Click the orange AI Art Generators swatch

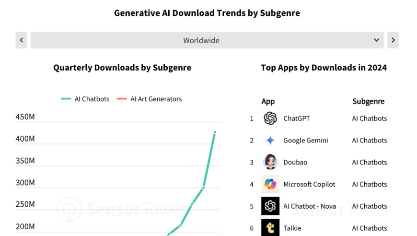122,99
